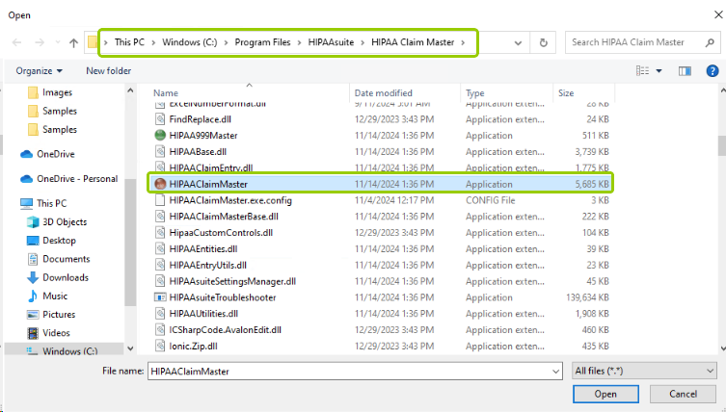Click the Desktop monitor icon
The width and height of the screenshot is (726, 412).
pyautogui.click(x=33, y=241)
